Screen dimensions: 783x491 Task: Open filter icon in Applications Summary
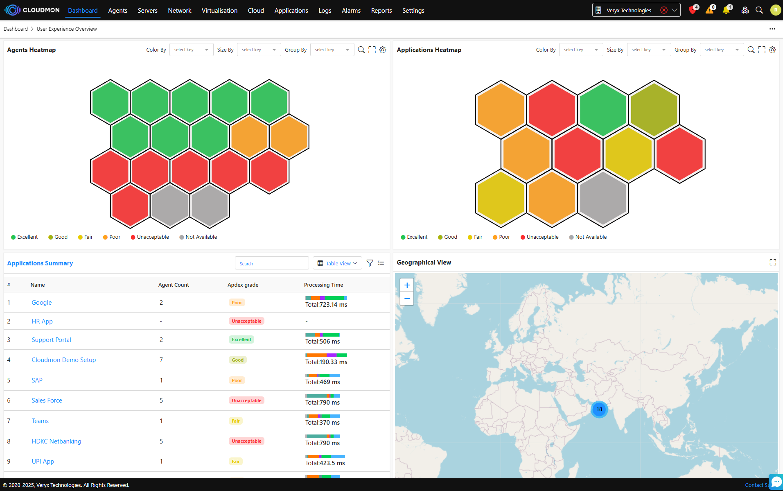tap(370, 263)
